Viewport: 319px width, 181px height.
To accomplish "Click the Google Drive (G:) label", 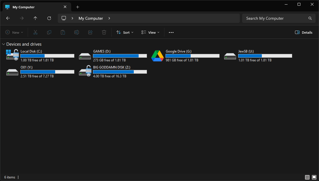I will 179,51.
